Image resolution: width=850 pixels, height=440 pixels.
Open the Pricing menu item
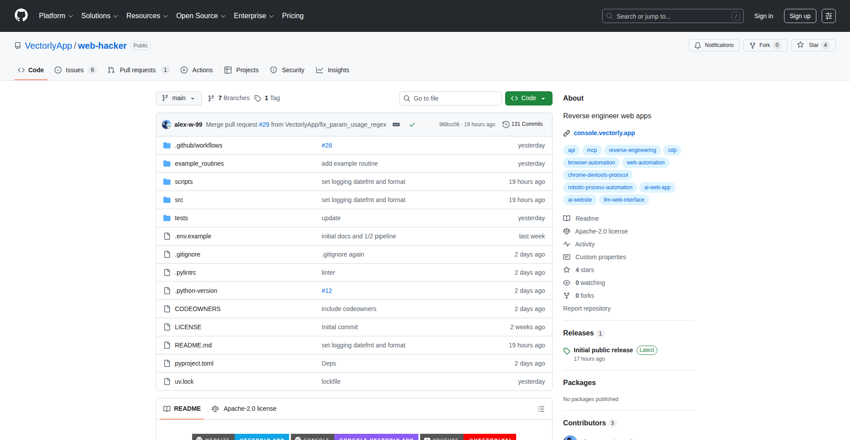[x=293, y=16]
